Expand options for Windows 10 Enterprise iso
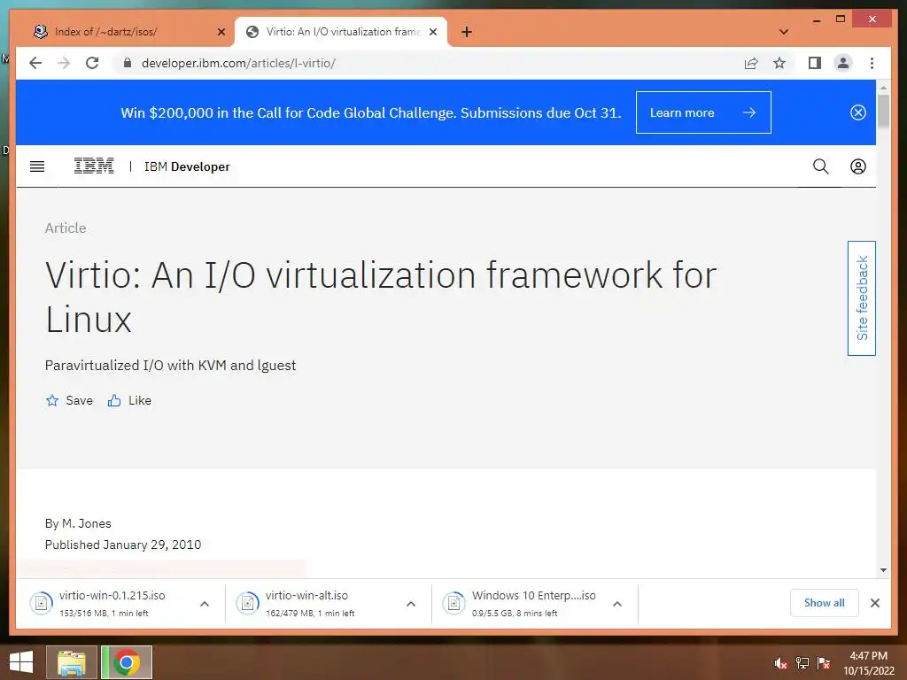907x680 pixels. [x=617, y=604]
